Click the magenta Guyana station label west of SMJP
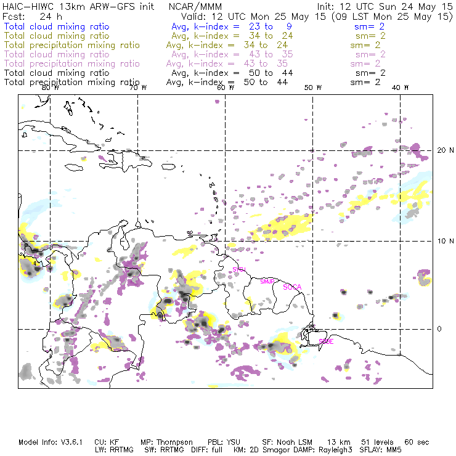This screenshot has height=456, width=456. (x=239, y=269)
